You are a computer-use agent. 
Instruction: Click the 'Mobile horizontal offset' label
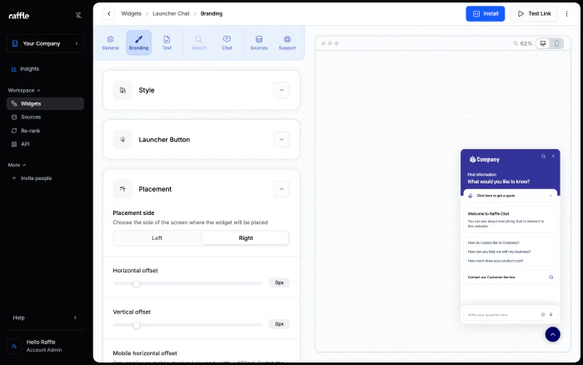click(145, 353)
